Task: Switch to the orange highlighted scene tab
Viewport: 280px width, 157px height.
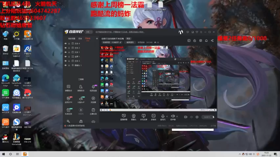Action: pos(88,39)
